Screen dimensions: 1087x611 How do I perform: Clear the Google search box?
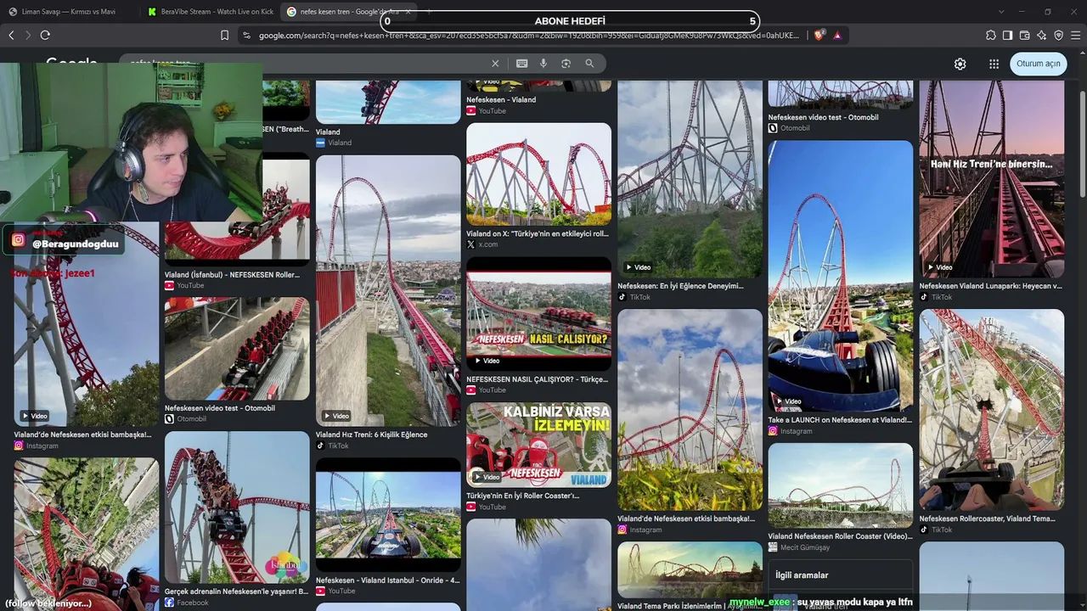495,64
